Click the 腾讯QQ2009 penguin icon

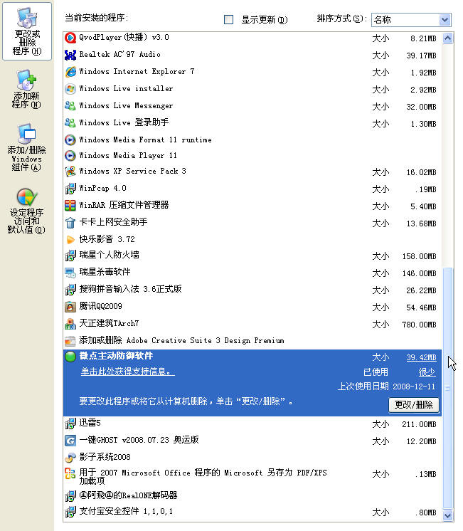tap(70, 307)
